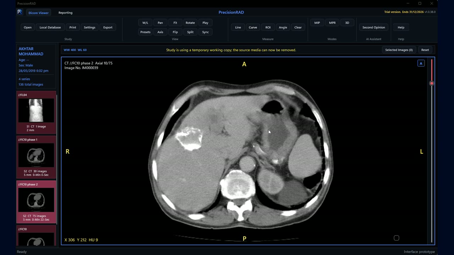
Task: Select the Angle measurement tool
Action: [283, 27]
